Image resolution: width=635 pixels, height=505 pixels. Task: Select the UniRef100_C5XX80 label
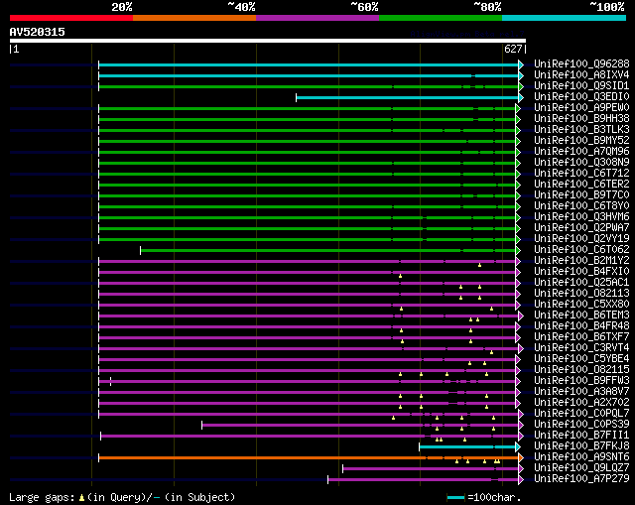pyautogui.click(x=581, y=305)
